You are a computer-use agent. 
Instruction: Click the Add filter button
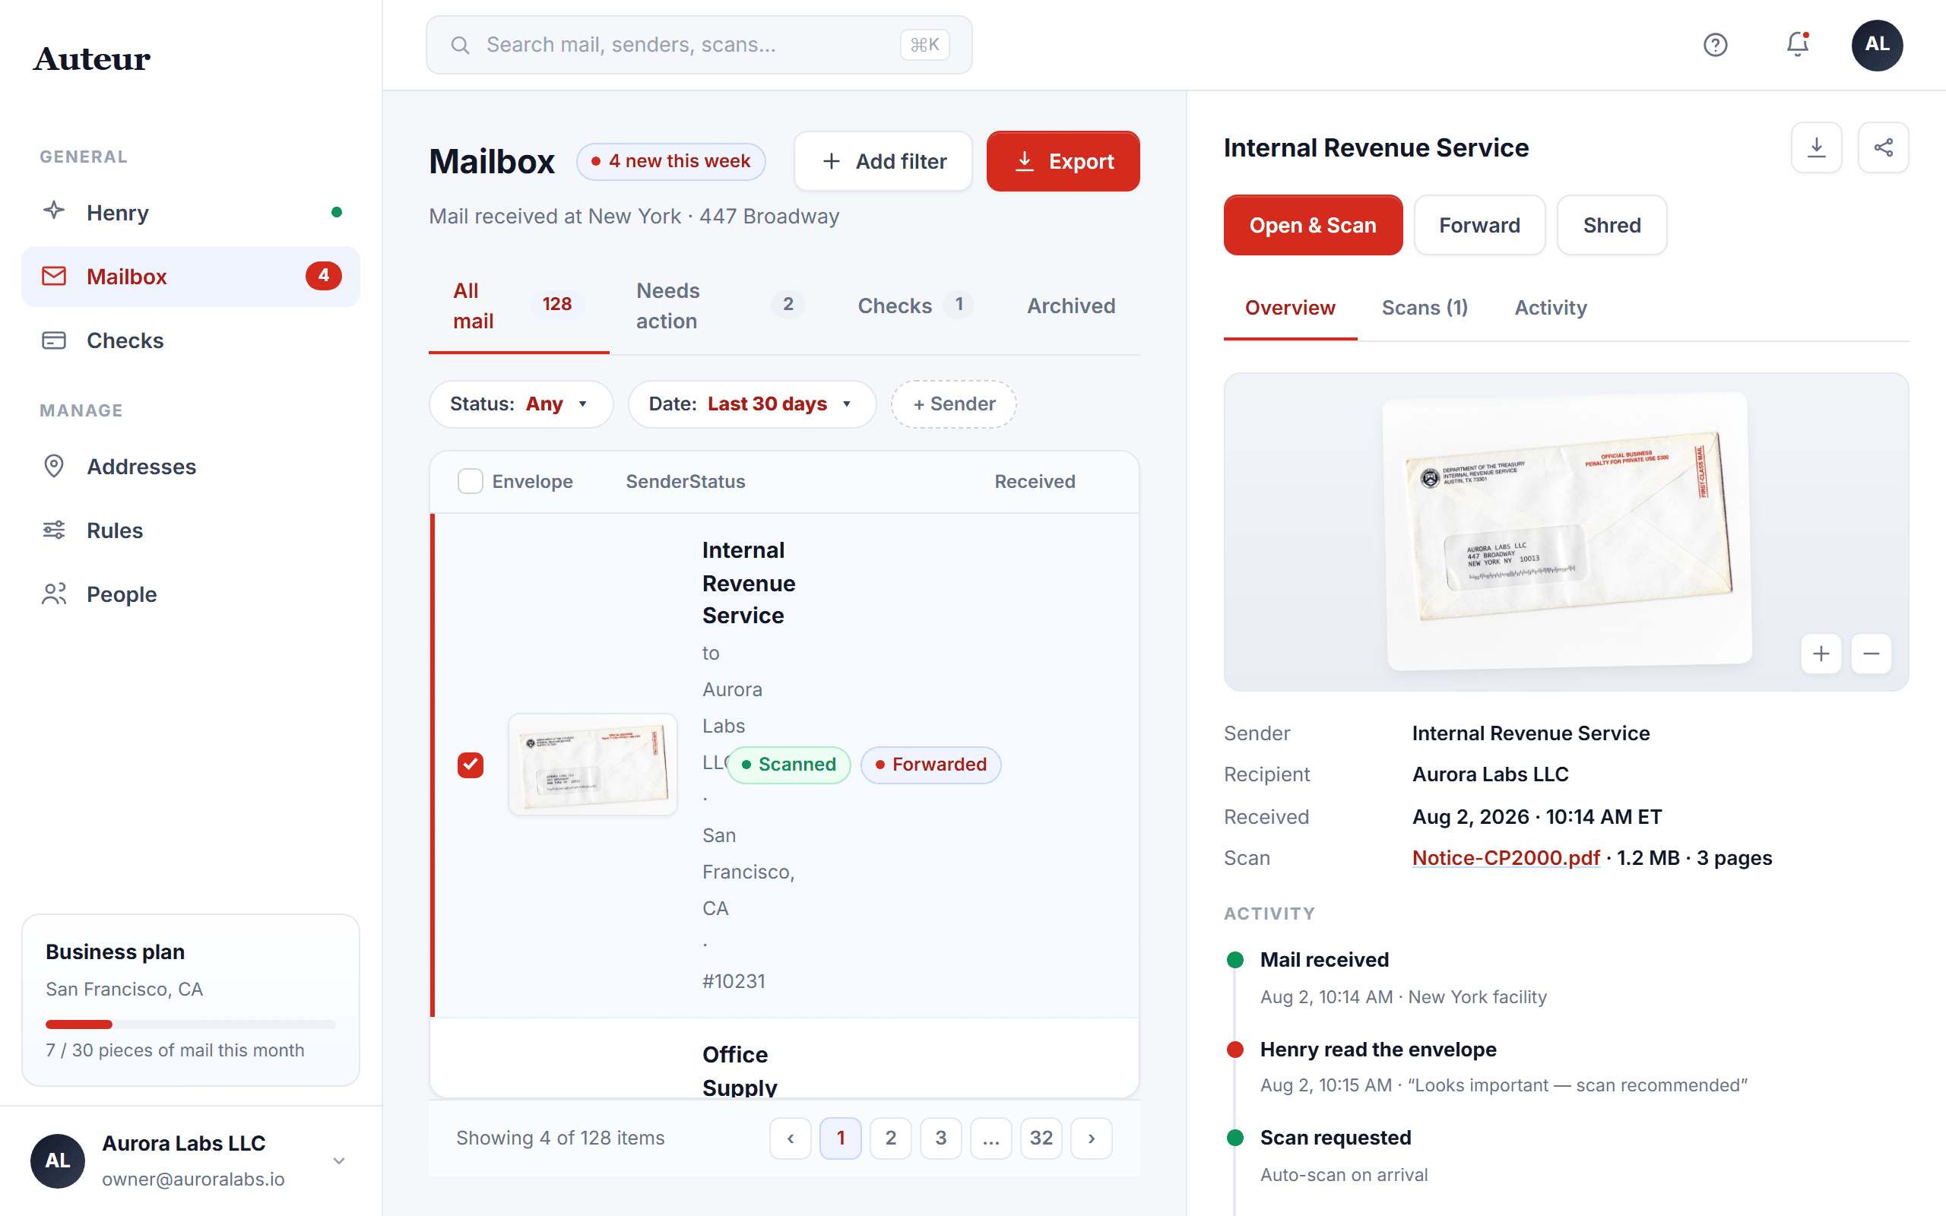883,161
